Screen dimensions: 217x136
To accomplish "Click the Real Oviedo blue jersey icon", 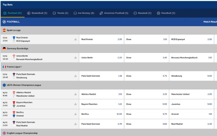I will (x=14, y=38).
